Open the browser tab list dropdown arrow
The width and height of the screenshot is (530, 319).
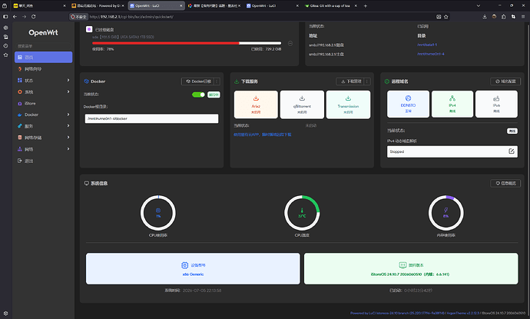479,5
